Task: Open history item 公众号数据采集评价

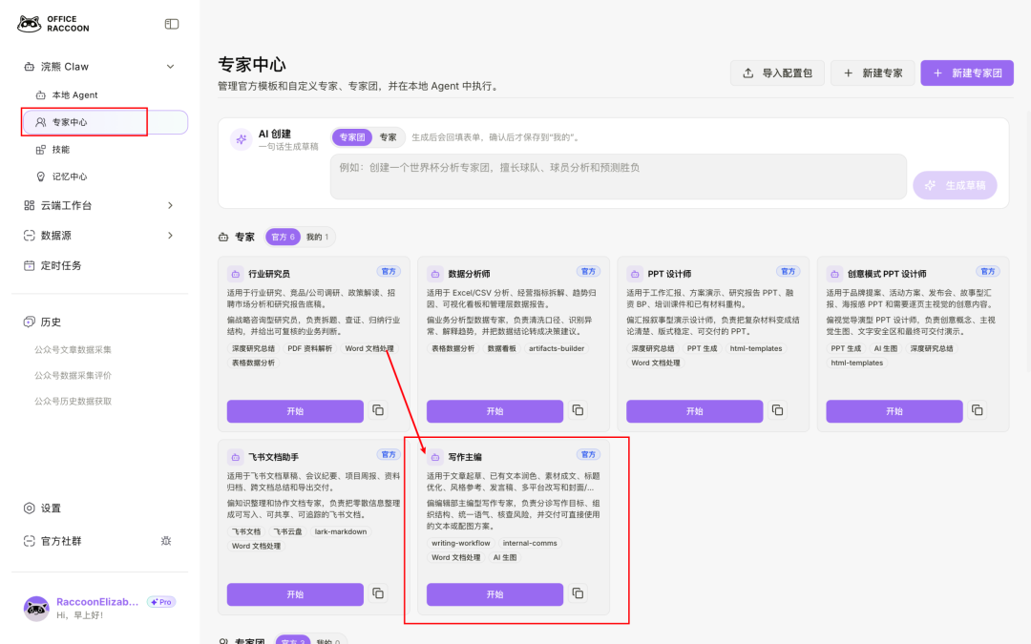Action: coord(73,375)
